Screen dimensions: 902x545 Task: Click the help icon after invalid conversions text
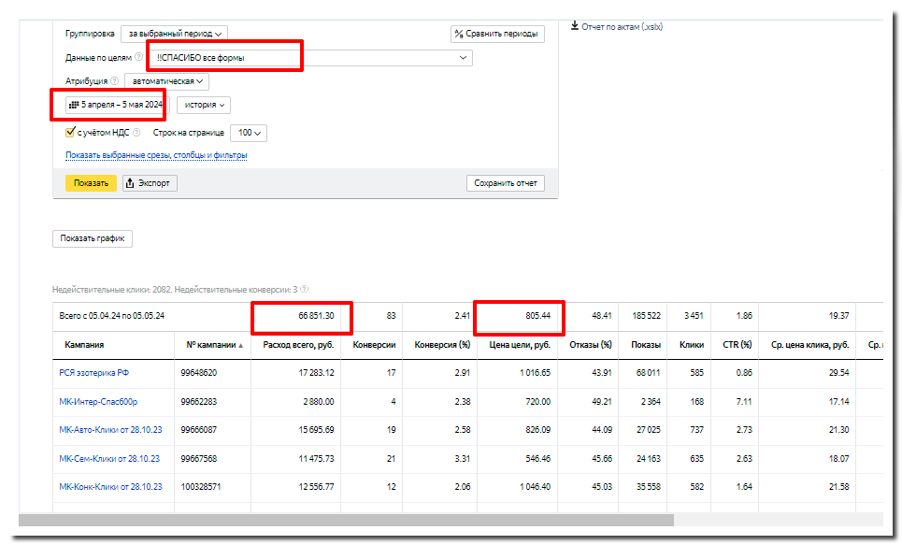(305, 290)
